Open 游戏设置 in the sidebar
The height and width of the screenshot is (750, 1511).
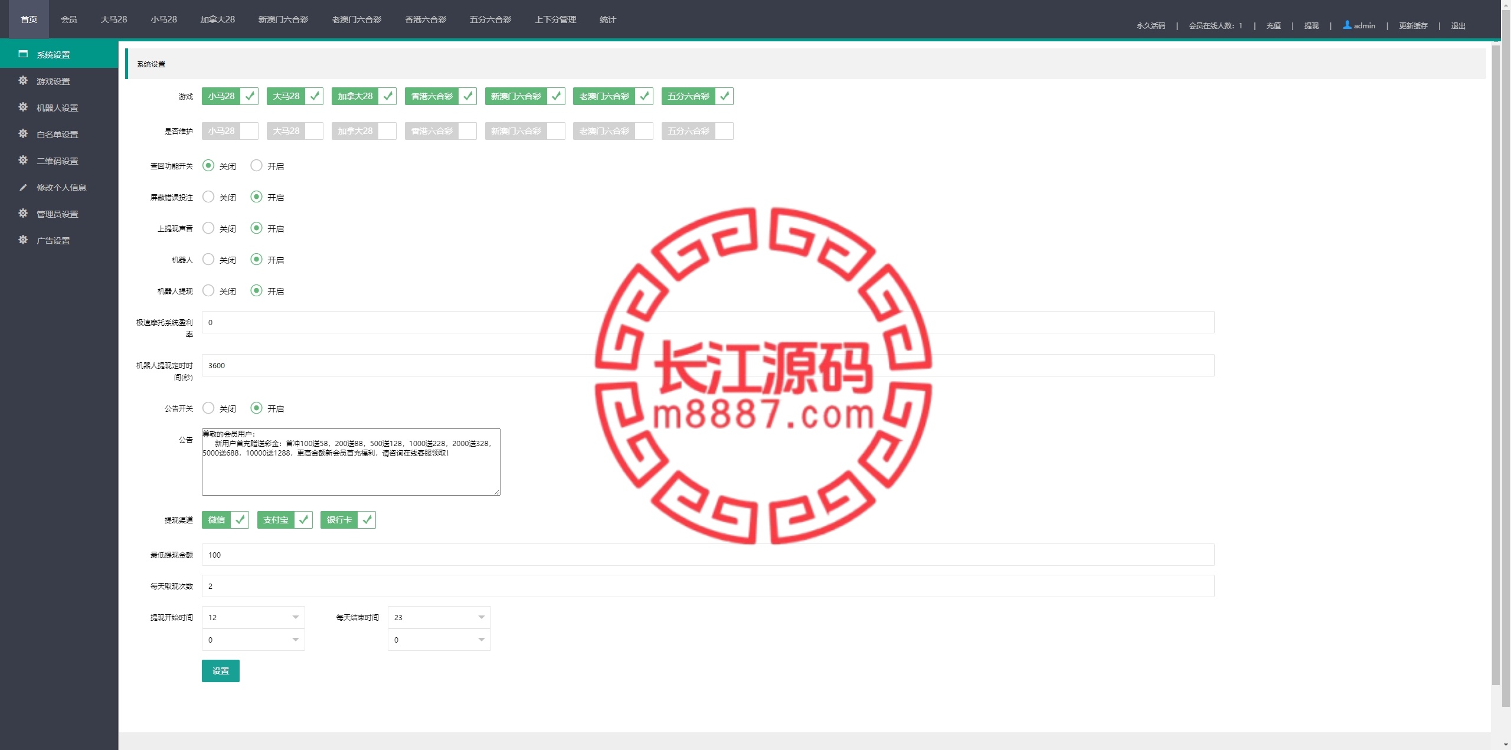59,81
